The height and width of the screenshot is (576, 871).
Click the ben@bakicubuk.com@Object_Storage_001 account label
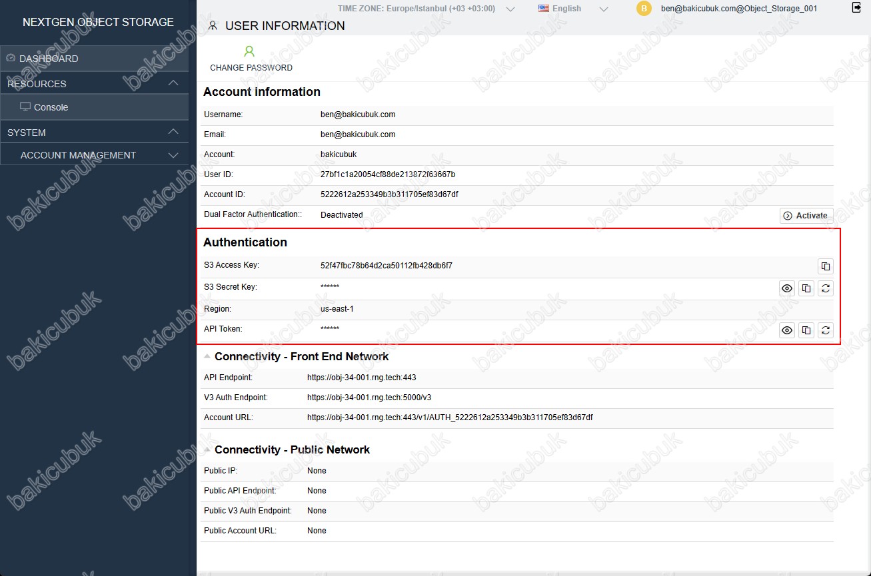click(x=739, y=9)
